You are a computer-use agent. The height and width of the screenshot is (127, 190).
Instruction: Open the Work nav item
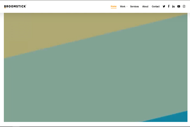pos(123,6)
